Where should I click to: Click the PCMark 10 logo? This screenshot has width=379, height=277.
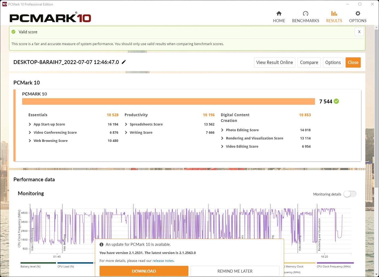coord(50,18)
